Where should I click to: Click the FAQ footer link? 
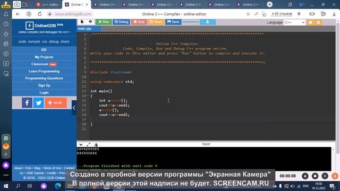[x=28, y=168]
